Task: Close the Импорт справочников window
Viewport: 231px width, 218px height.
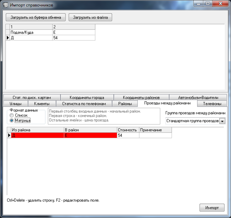Action: 220,4
